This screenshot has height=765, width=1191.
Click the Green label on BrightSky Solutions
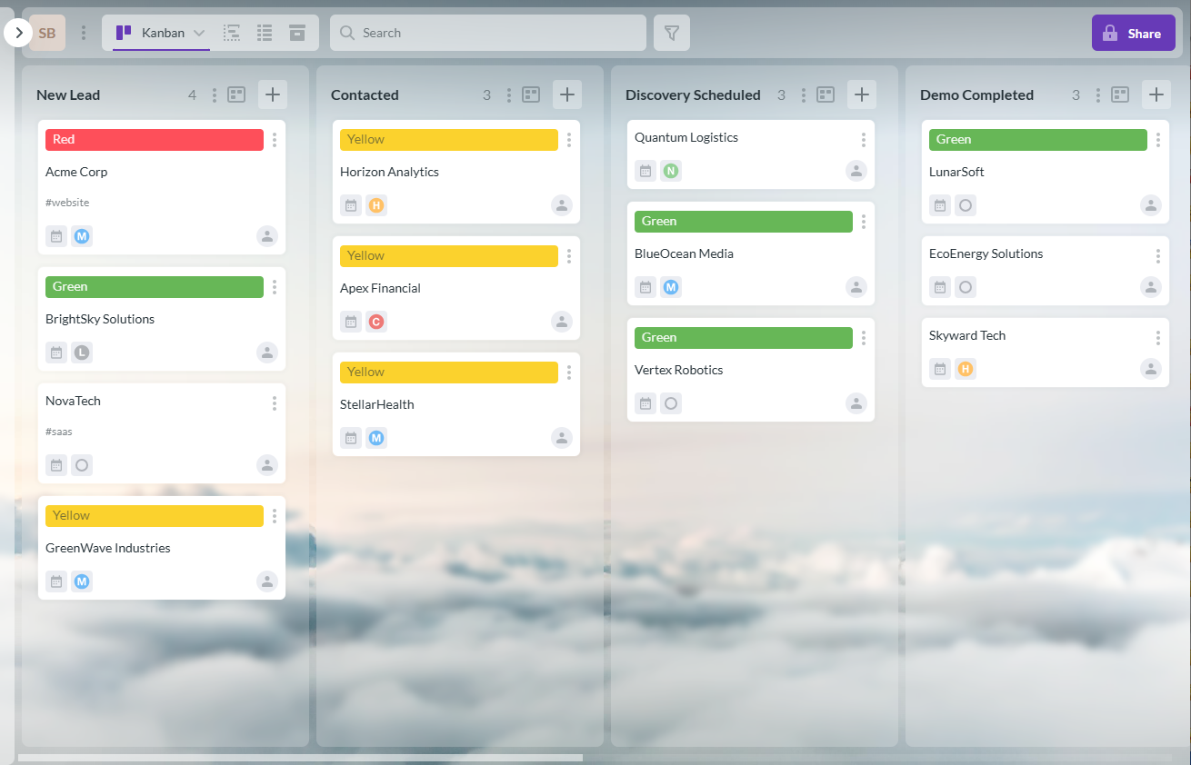[154, 286]
